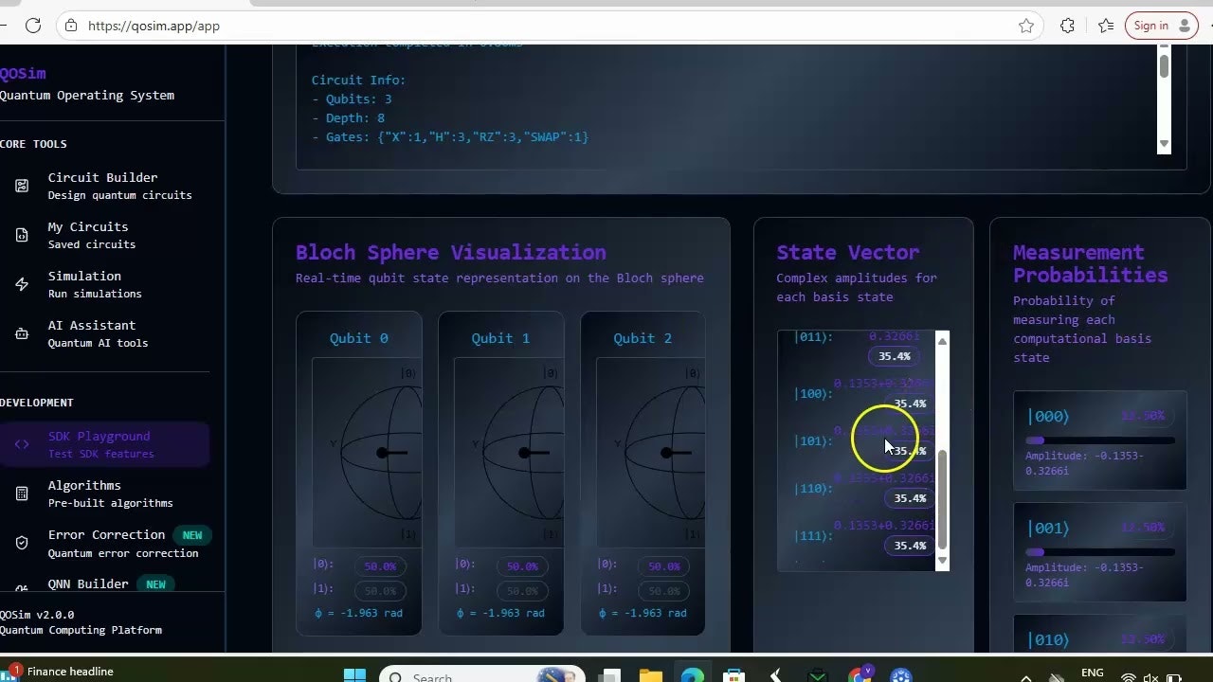Click the |000⟩ basis state label
Image resolution: width=1213 pixels, height=682 pixels.
pos(1048,416)
